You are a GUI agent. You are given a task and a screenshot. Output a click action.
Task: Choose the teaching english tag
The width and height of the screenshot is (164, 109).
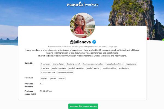tap(74, 64)
